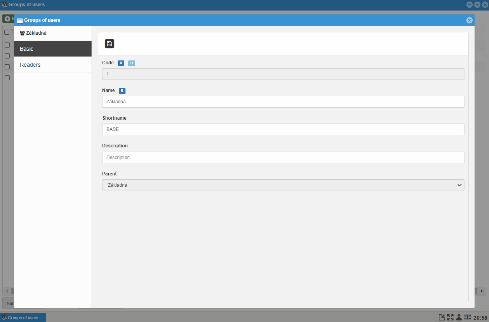Open the Basic tab
This screenshot has height=322, width=489.
(53, 49)
